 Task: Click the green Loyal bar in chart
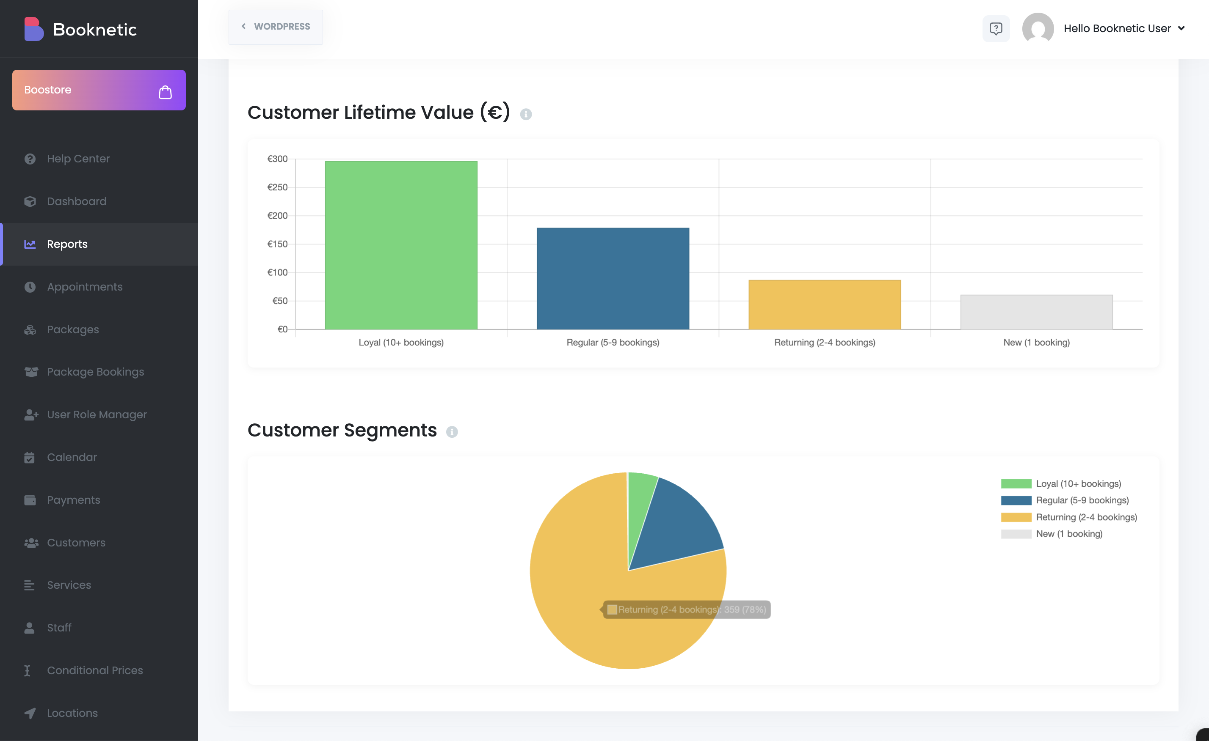[x=401, y=245]
